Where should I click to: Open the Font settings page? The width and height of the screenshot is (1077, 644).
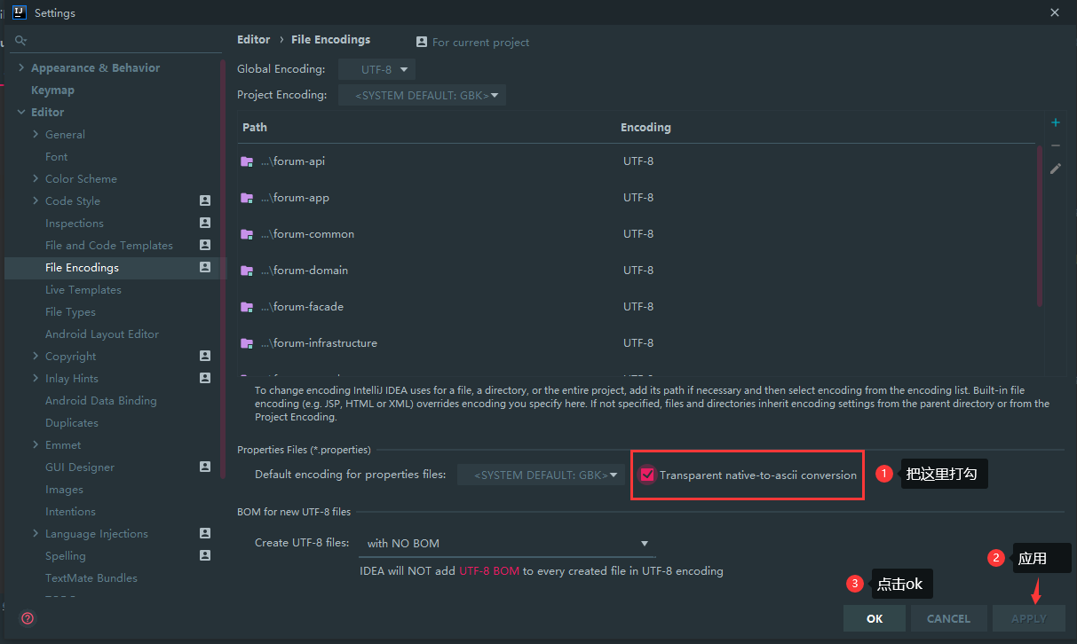click(56, 157)
